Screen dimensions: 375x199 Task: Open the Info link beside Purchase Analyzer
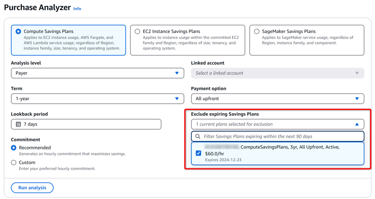click(x=77, y=9)
